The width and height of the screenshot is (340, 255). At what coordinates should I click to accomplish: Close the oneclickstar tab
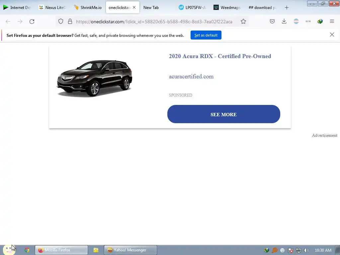(x=134, y=7)
